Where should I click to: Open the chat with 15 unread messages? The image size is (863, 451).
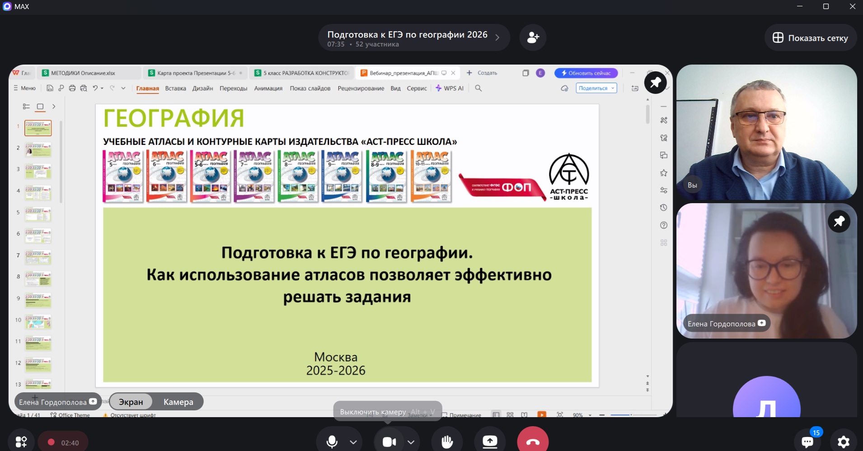pos(807,442)
